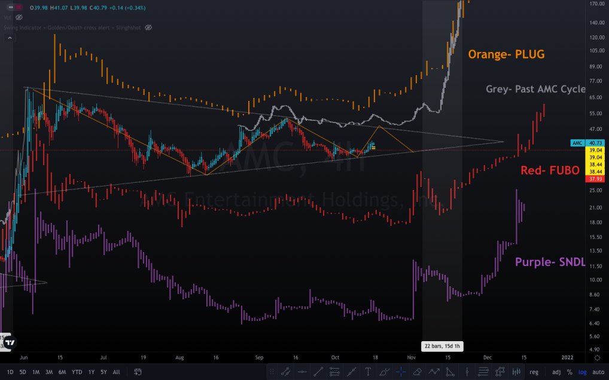Click the Swing Indicator legend title

coord(72,27)
